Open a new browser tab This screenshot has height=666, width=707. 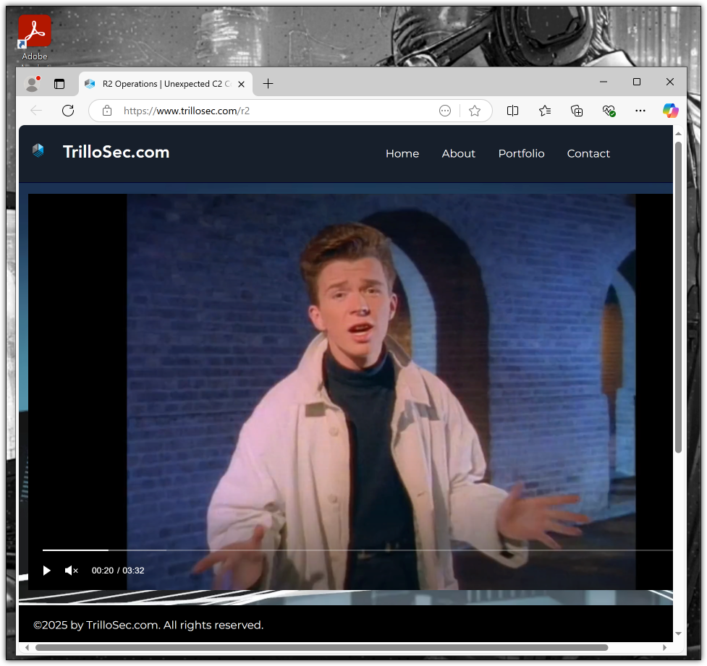pyautogui.click(x=268, y=84)
